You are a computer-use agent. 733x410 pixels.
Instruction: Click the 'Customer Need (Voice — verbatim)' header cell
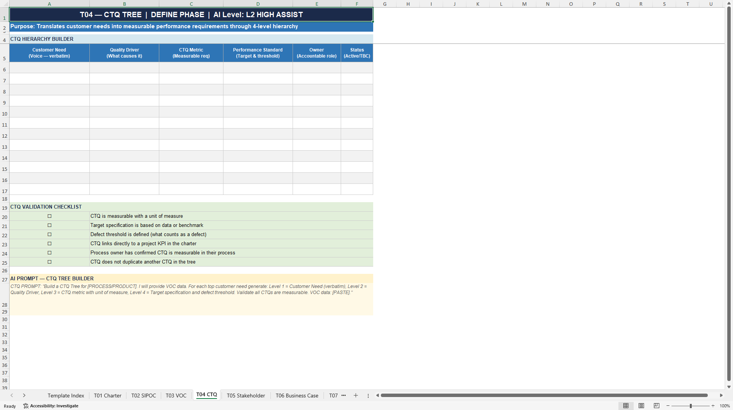point(49,53)
